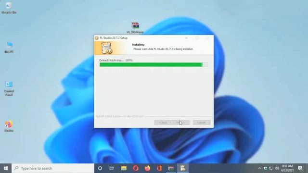Switch to FL Studio setup taskbar item

183,168
